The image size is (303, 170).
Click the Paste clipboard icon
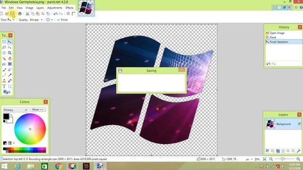[38, 14]
